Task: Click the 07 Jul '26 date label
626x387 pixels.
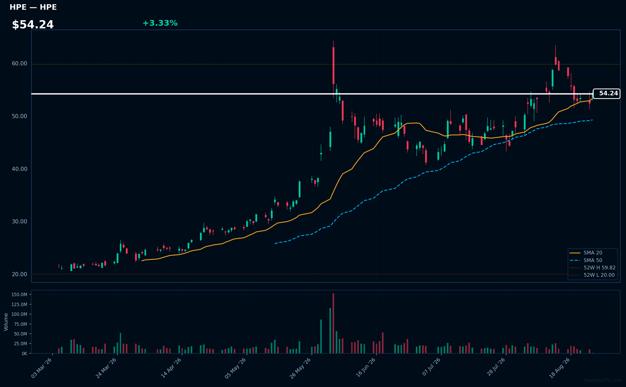Action: click(431, 367)
